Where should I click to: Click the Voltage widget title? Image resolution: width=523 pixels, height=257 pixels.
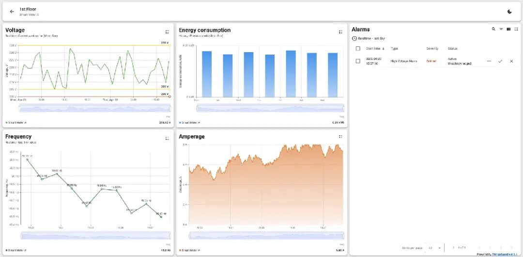pyautogui.click(x=15, y=30)
